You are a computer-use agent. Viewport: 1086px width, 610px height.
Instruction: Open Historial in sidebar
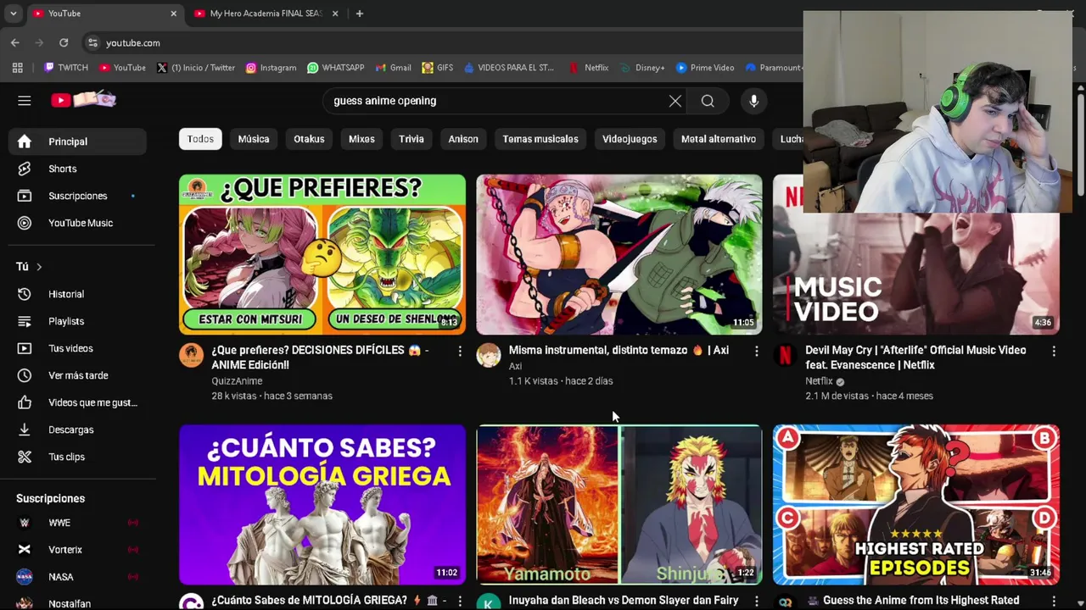[x=77, y=294]
